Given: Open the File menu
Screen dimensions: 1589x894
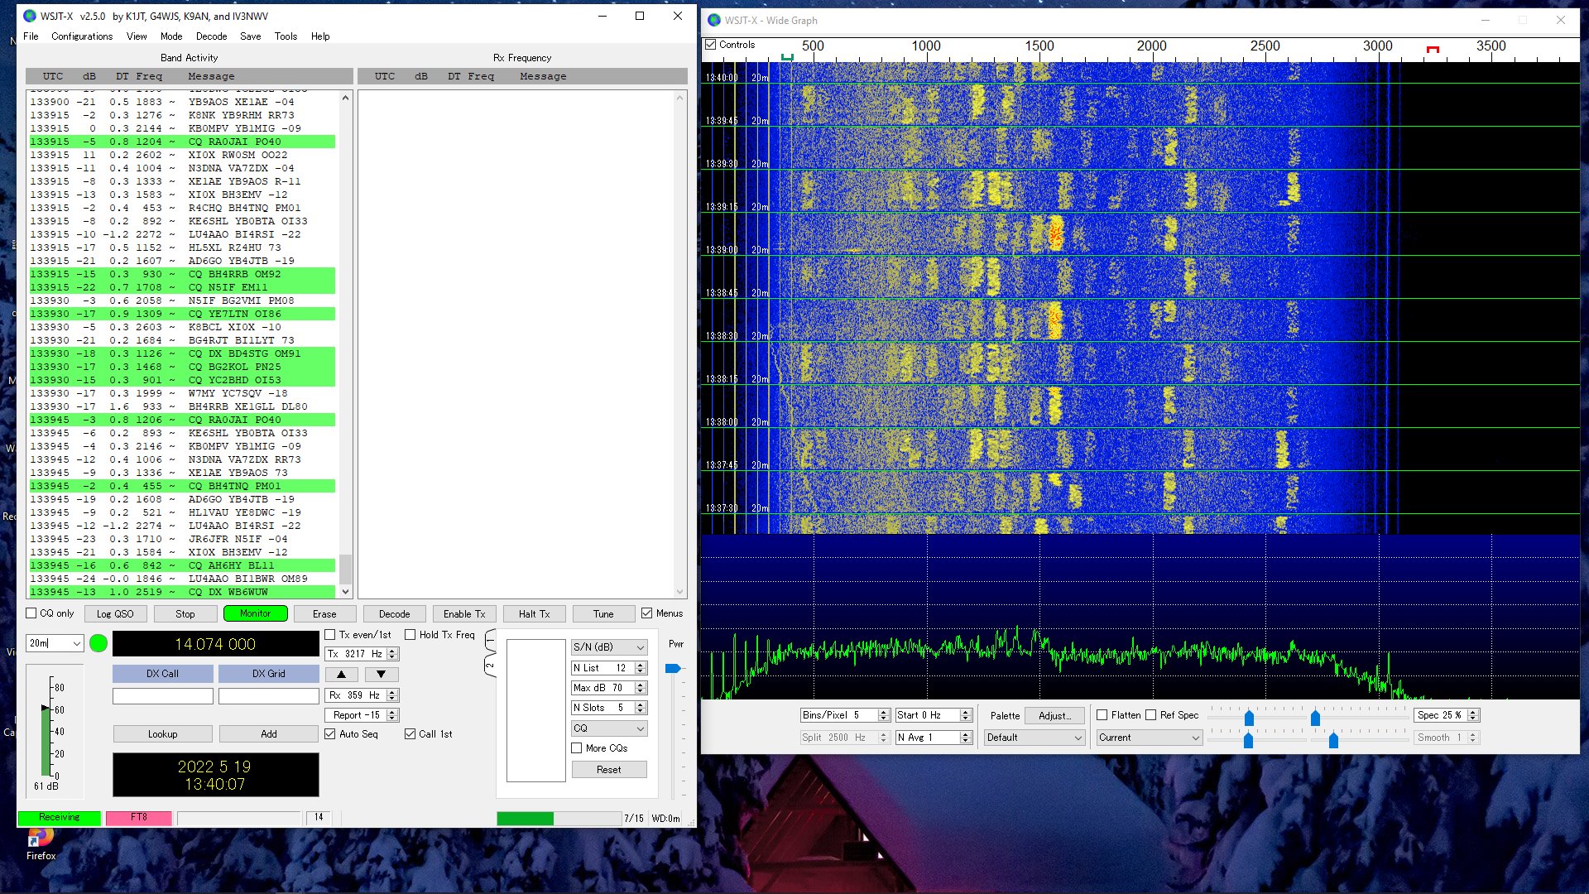Looking at the screenshot, I should point(31,36).
